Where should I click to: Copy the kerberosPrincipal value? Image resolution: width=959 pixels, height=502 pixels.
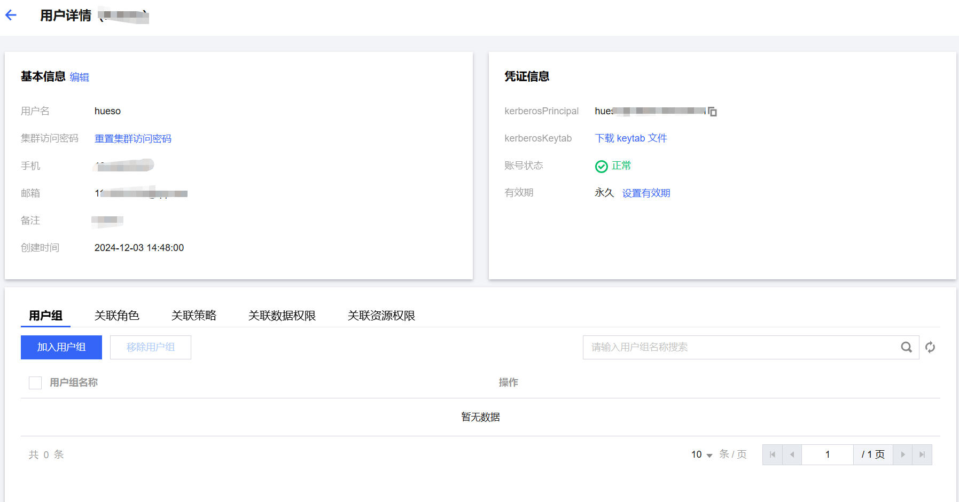[x=712, y=112]
